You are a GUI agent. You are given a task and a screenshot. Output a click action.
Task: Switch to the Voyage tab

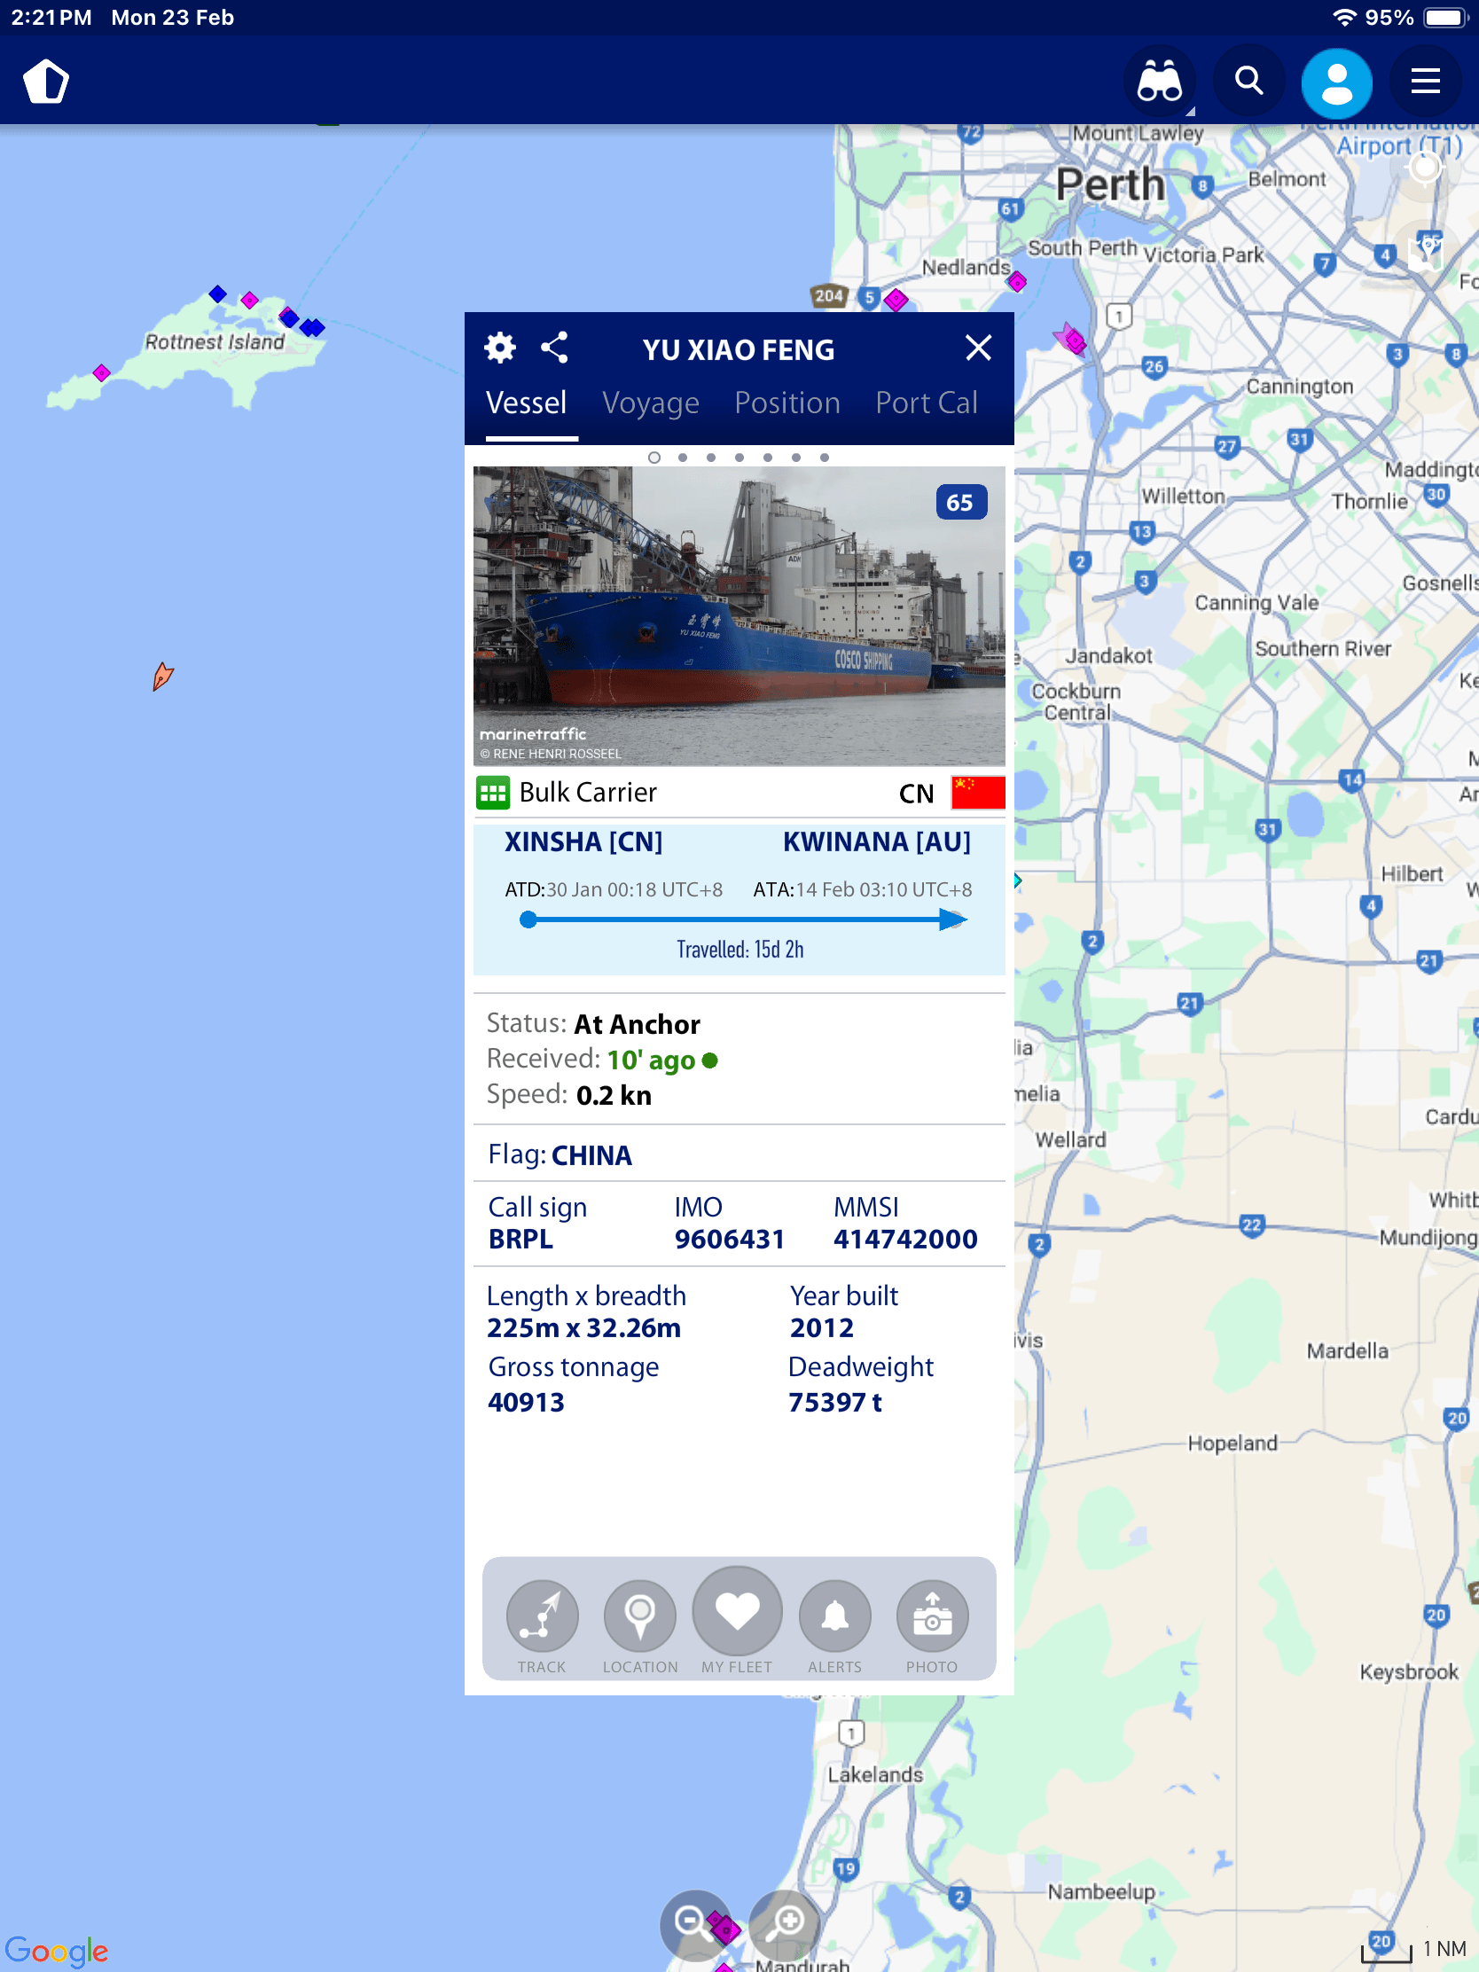pyautogui.click(x=650, y=403)
